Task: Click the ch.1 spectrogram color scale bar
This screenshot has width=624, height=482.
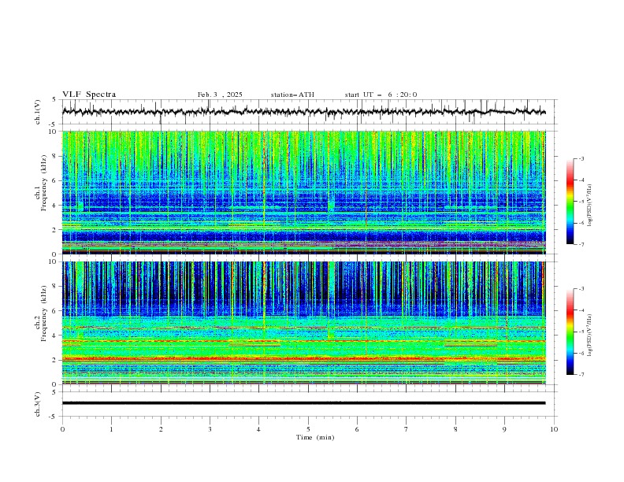Action: (570, 202)
